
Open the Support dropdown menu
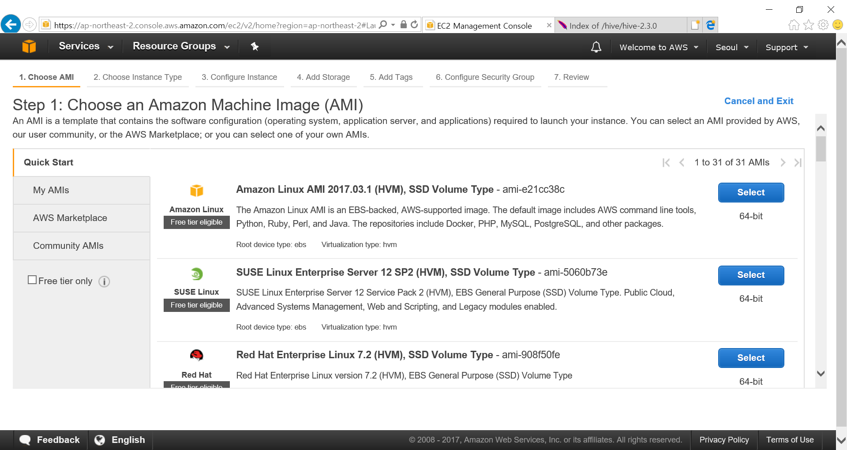pos(787,47)
